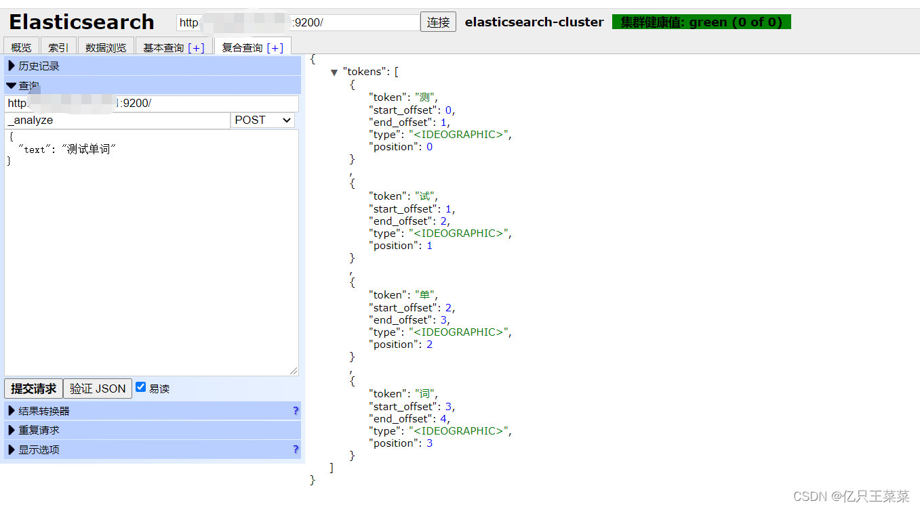Viewport: 920px width, 509px height.
Task: Expand the 重复请求 section
Action: pyautogui.click(x=153, y=430)
